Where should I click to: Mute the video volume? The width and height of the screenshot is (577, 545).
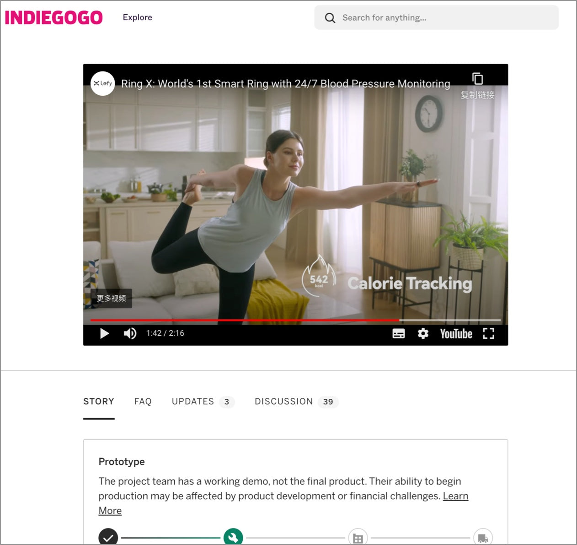(130, 333)
